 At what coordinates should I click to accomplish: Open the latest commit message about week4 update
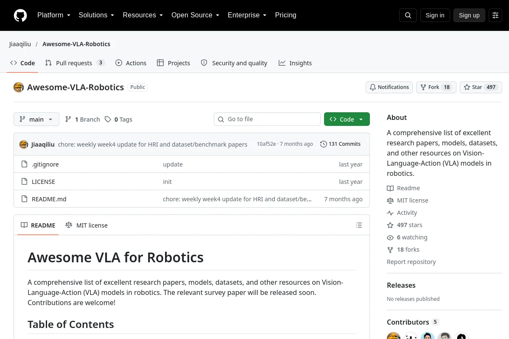click(x=153, y=144)
